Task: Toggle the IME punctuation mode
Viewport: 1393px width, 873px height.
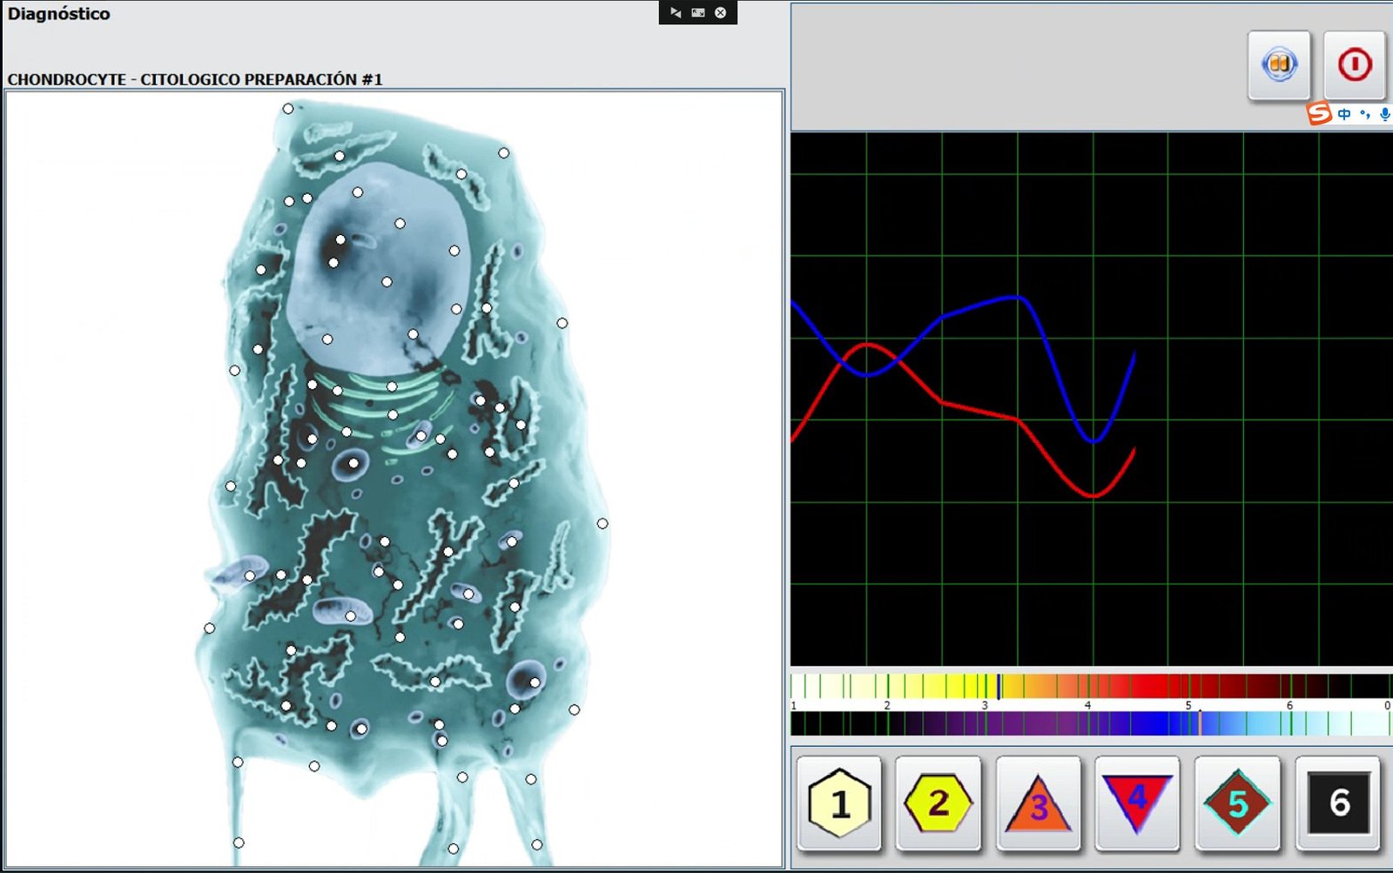Action: [x=1364, y=114]
